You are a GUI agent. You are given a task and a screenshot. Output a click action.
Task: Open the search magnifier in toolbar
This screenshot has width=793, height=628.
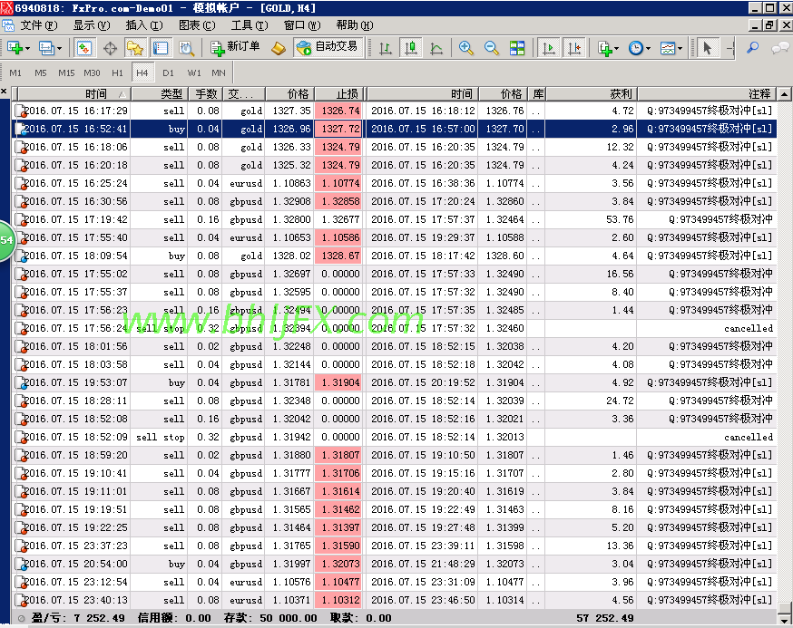click(752, 48)
